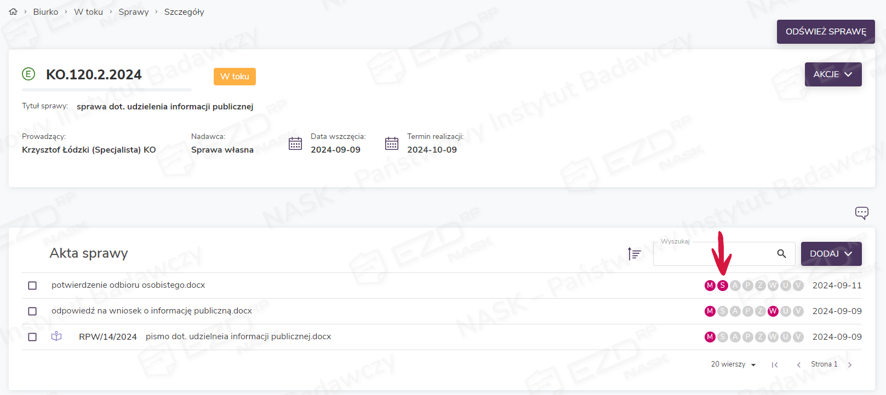Click the search magnifier icon
Screen dimensions: 886x395
781,254
